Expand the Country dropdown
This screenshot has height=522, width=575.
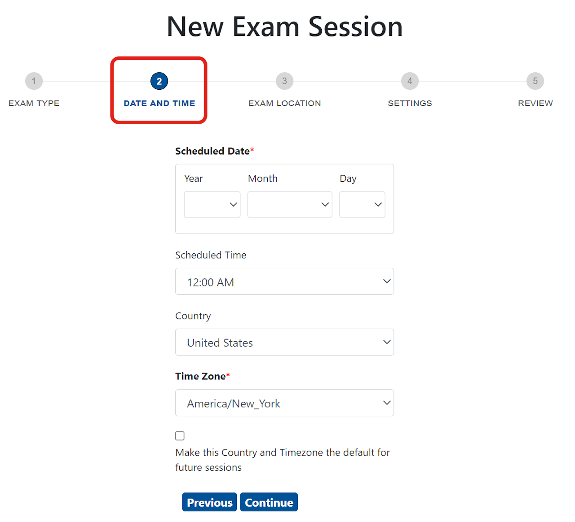(284, 342)
